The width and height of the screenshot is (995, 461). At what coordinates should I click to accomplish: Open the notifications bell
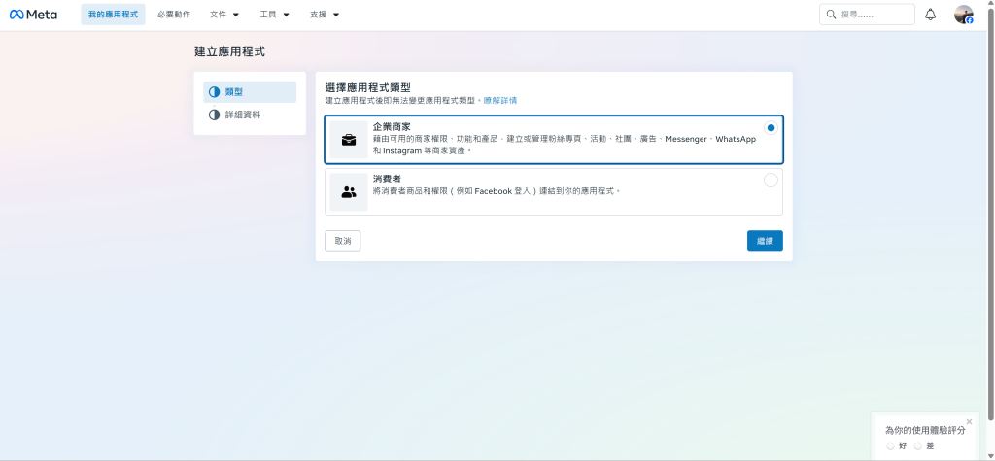[930, 15]
